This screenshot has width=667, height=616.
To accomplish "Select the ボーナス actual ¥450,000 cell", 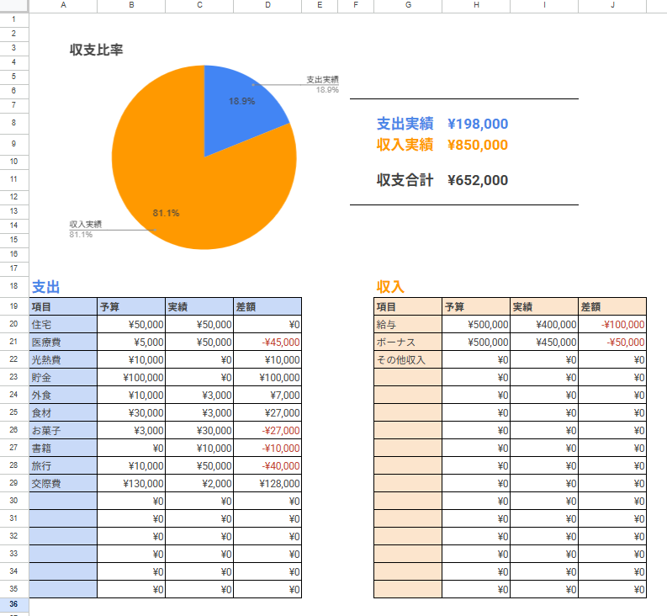I will click(x=544, y=342).
